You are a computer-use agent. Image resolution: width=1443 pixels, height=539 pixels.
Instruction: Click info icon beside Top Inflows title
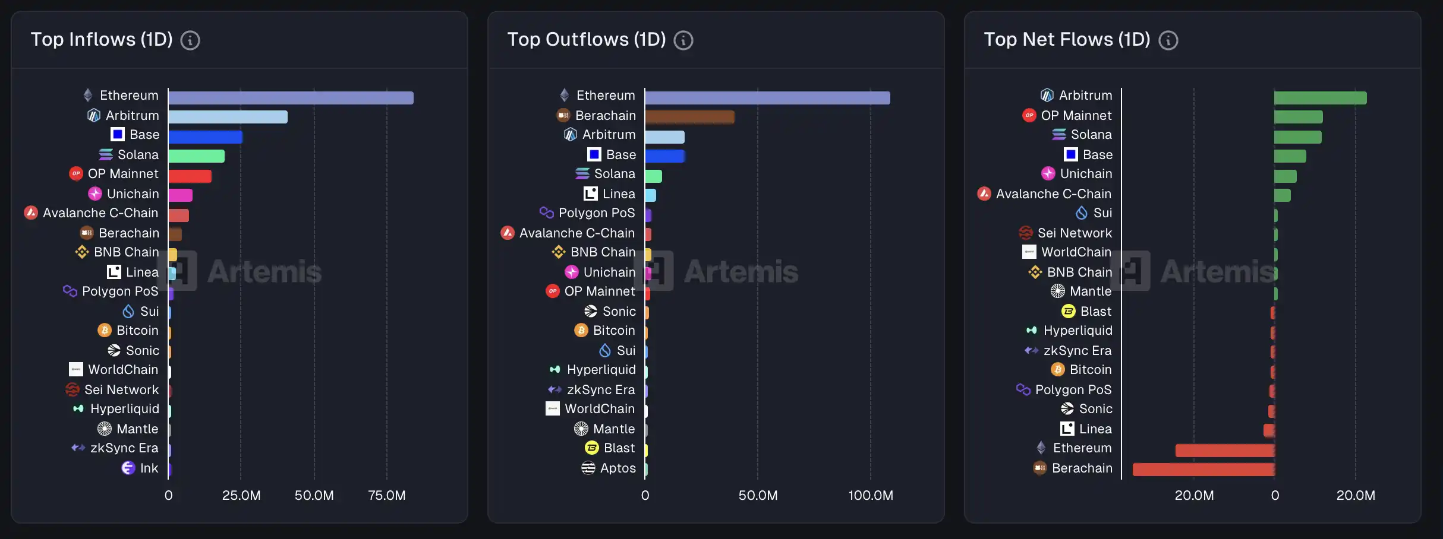point(190,40)
